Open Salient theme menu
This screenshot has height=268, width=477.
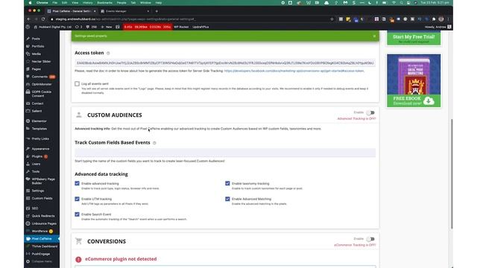pos(37,111)
